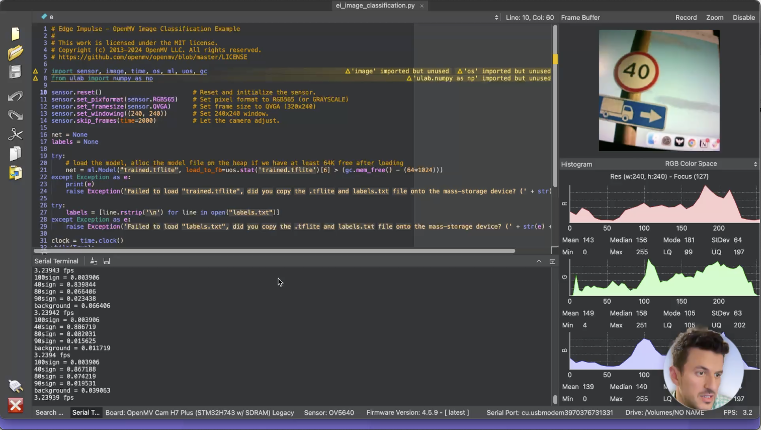Image resolution: width=761 pixels, height=430 pixels.
Task: Toggle Record for the Frame Buffer
Action: click(686, 18)
